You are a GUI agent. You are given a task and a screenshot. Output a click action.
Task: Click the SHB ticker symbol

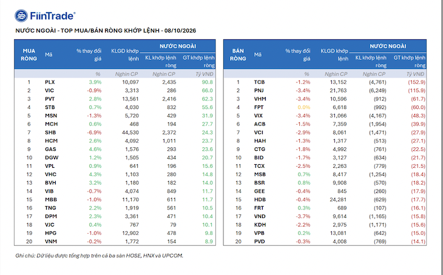pyautogui.click(x=50, y=133)
